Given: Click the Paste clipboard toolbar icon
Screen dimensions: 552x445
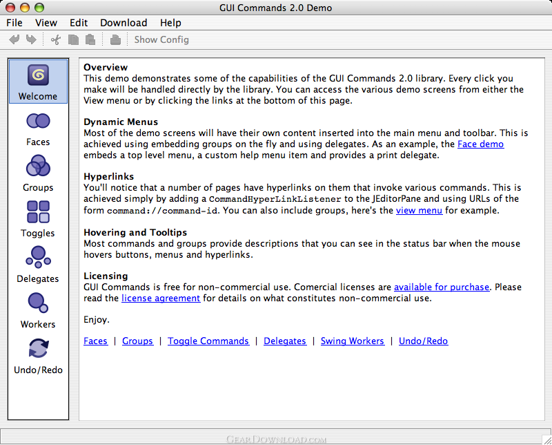Looking at the screenshot, I should pos(90,39).
